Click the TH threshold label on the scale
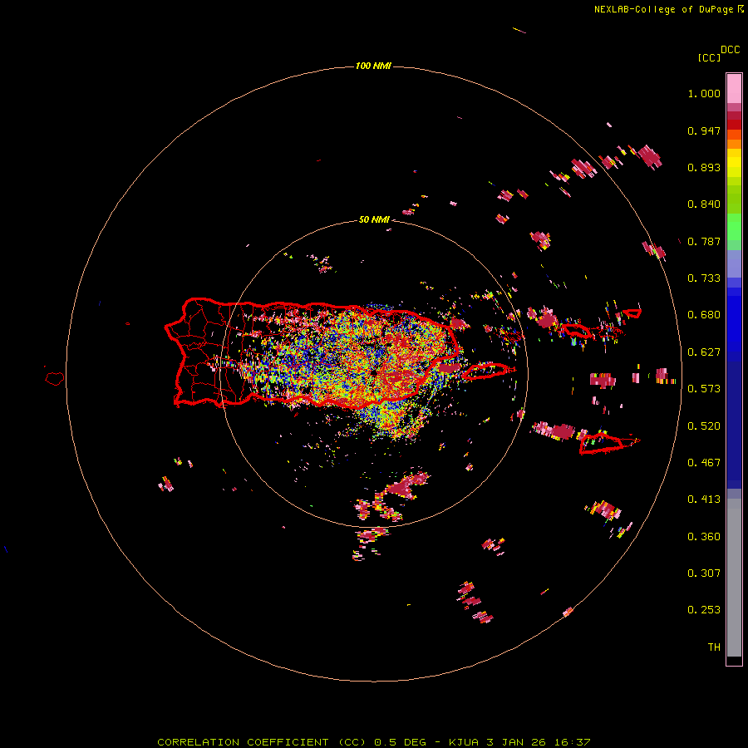 (714, 647)
